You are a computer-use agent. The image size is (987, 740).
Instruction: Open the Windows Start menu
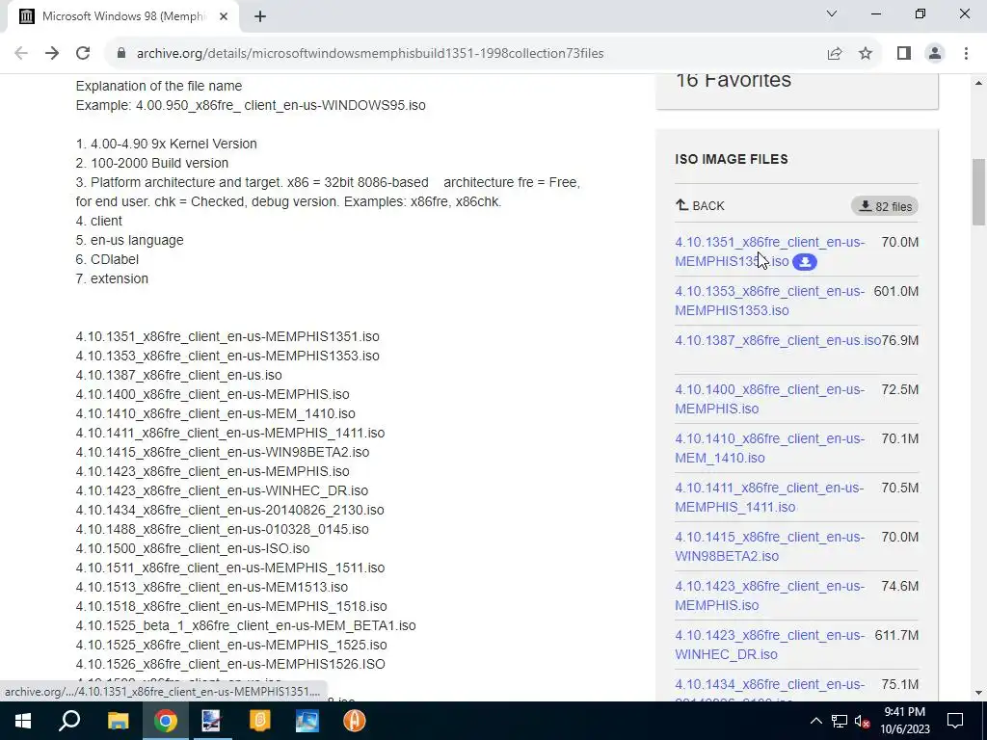pos(23,721)
